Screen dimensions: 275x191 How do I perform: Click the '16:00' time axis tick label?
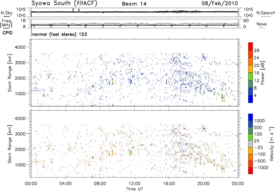[169, 184]
